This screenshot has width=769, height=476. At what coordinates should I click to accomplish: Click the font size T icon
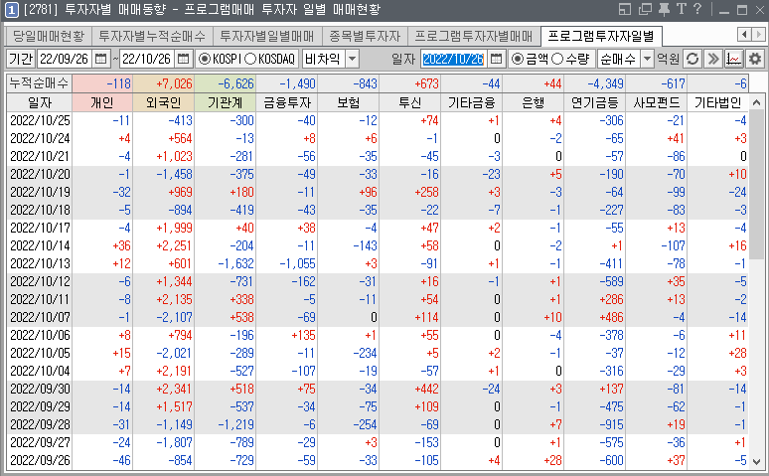[x=680, y=10]
